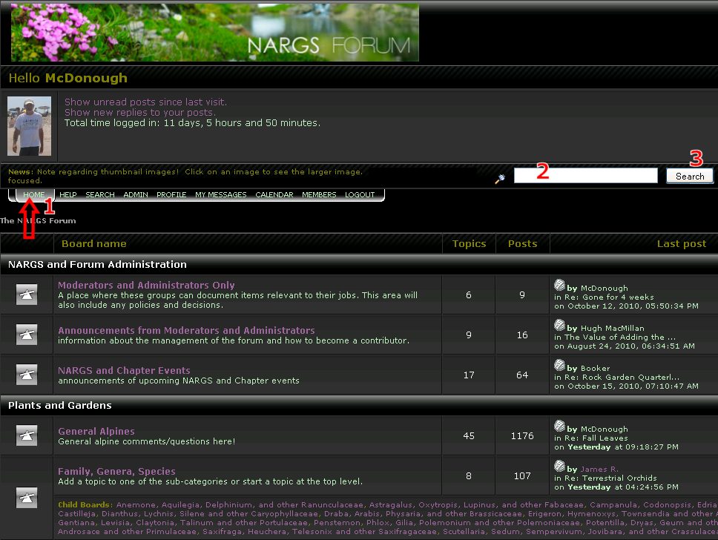
Task: Click the advanced search icon beside search box
Action: (x=501, y=178)
